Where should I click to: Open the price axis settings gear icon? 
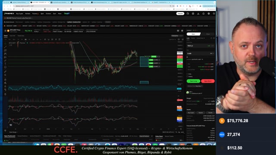(181, 129)
